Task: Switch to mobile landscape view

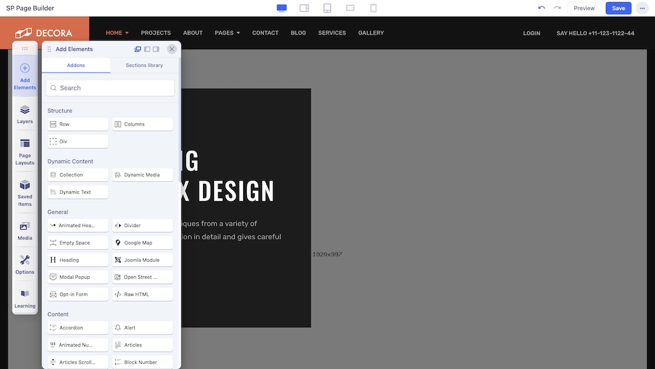Action: point(350,8)
